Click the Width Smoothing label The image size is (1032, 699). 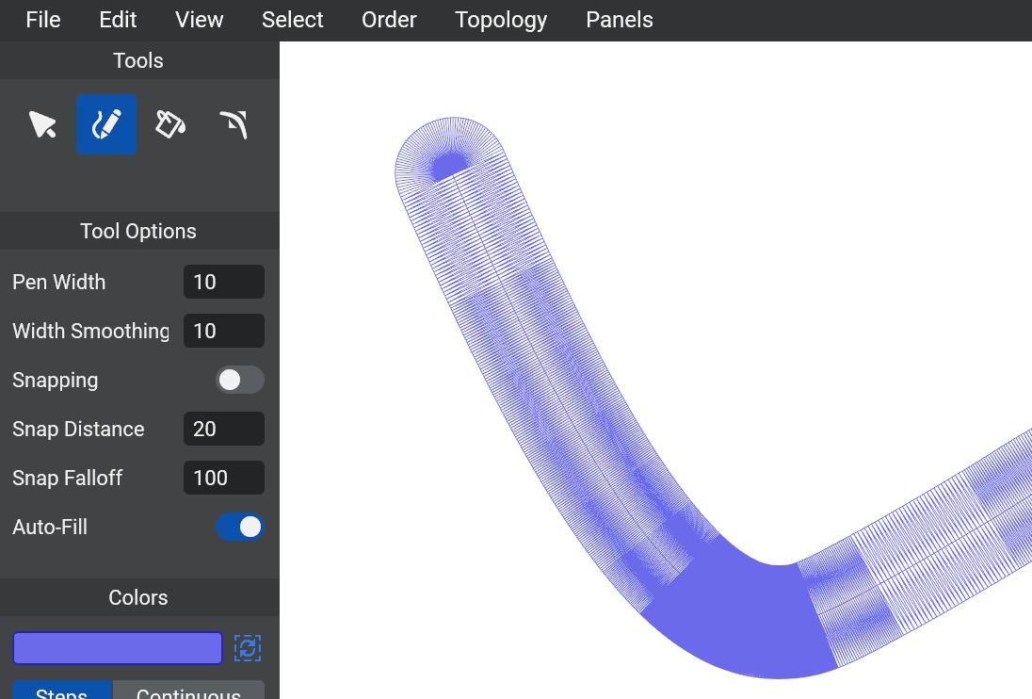click(x=90, y=331)
